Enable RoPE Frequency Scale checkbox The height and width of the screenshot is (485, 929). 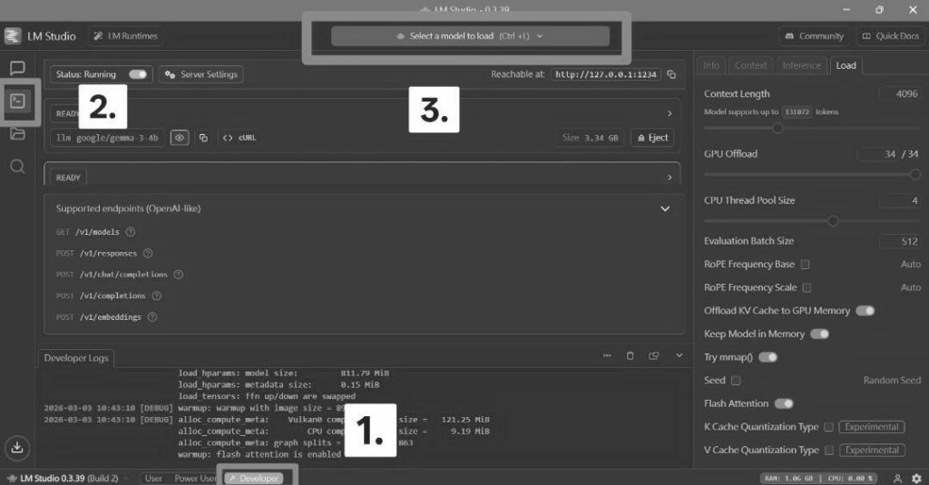(807, 287)
